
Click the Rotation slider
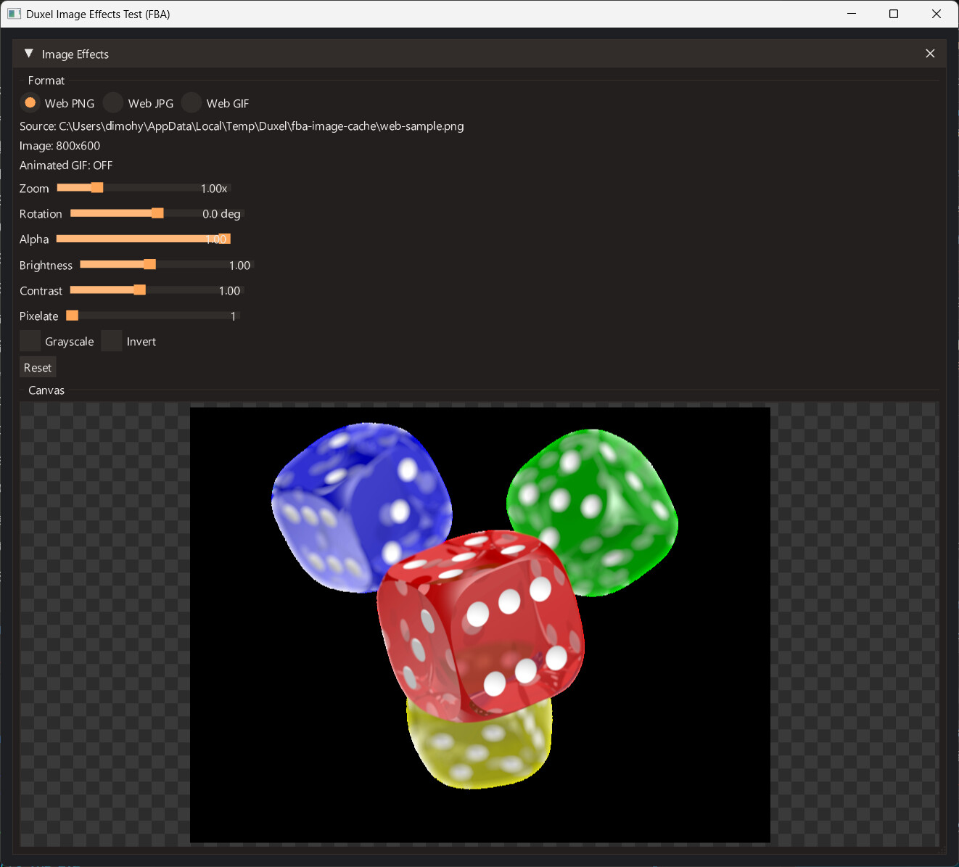point(157,213)
